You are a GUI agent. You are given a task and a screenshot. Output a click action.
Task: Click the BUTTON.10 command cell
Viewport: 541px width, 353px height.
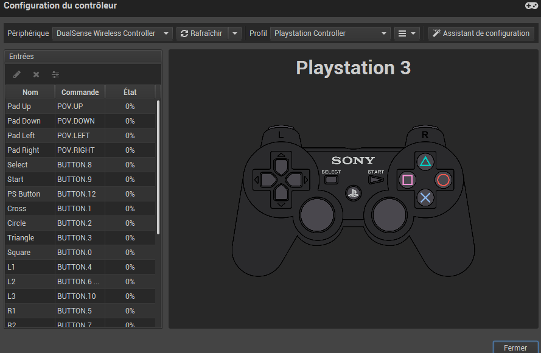click(x=80, y=296)
